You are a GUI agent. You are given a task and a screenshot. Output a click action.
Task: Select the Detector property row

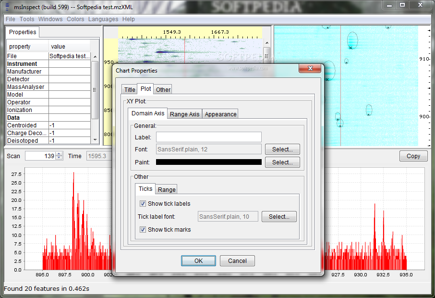[x=48, y=79]
